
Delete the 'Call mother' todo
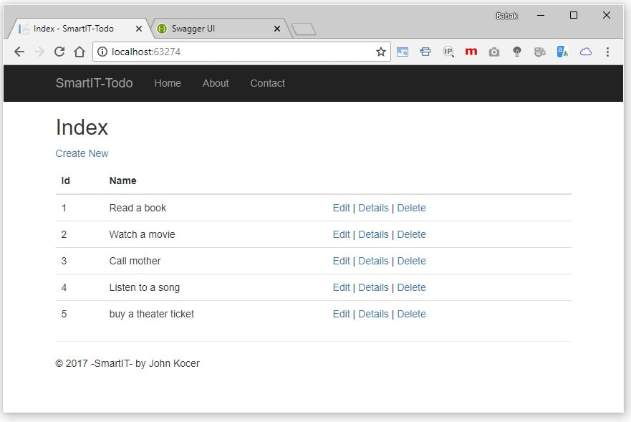point(411,261)
